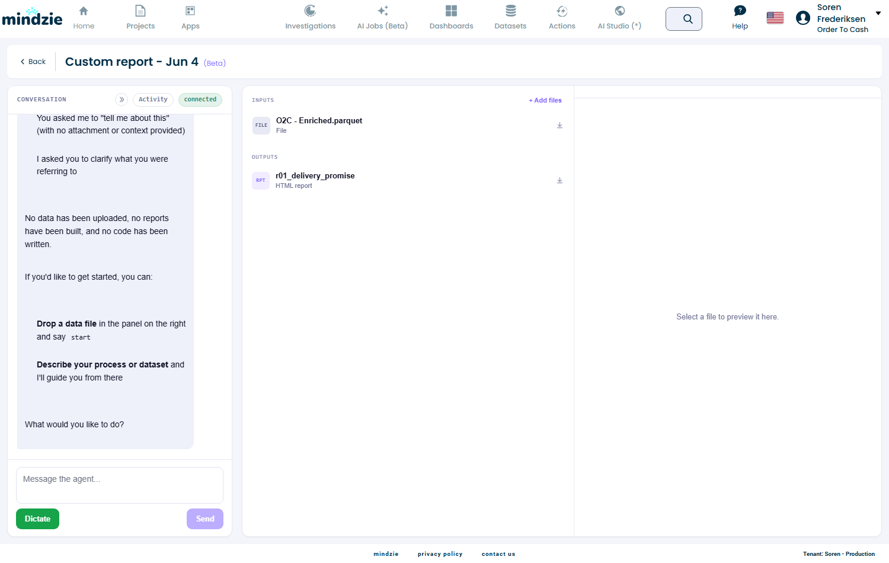Image resolution: width=889 pixels, height=563 pixels.
Task: Open Investigations from the top bar
Action: coord(310,18)
